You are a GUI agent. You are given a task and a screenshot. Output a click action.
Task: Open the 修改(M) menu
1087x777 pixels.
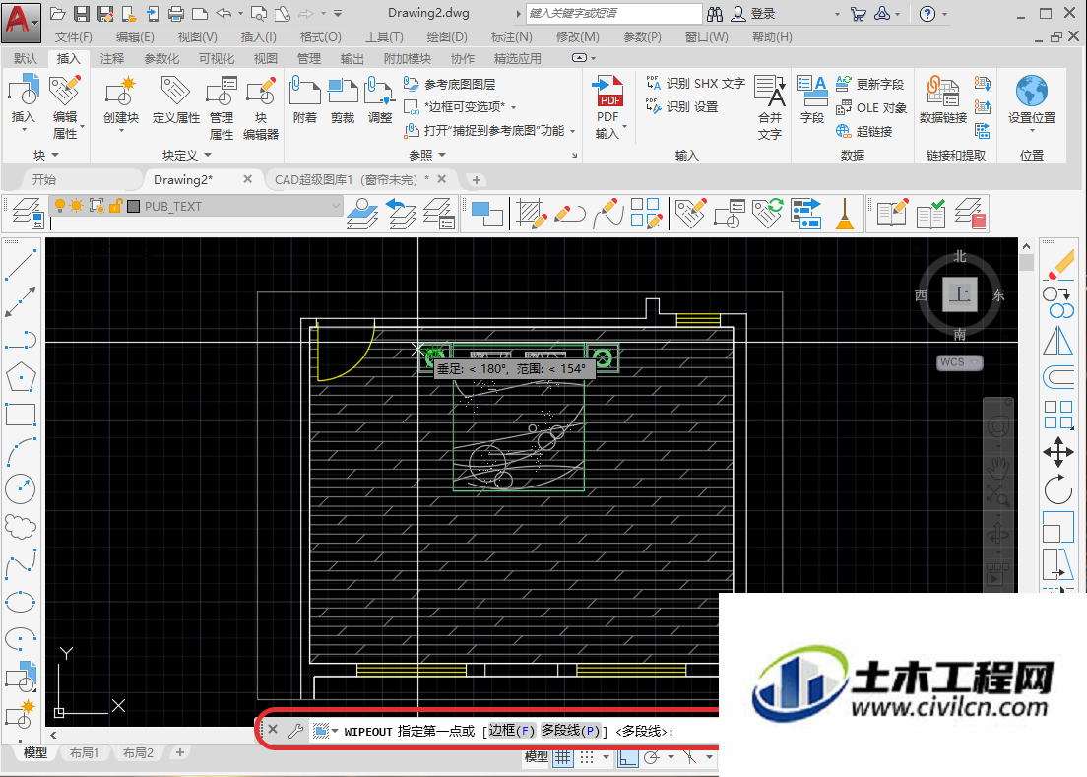577,37
